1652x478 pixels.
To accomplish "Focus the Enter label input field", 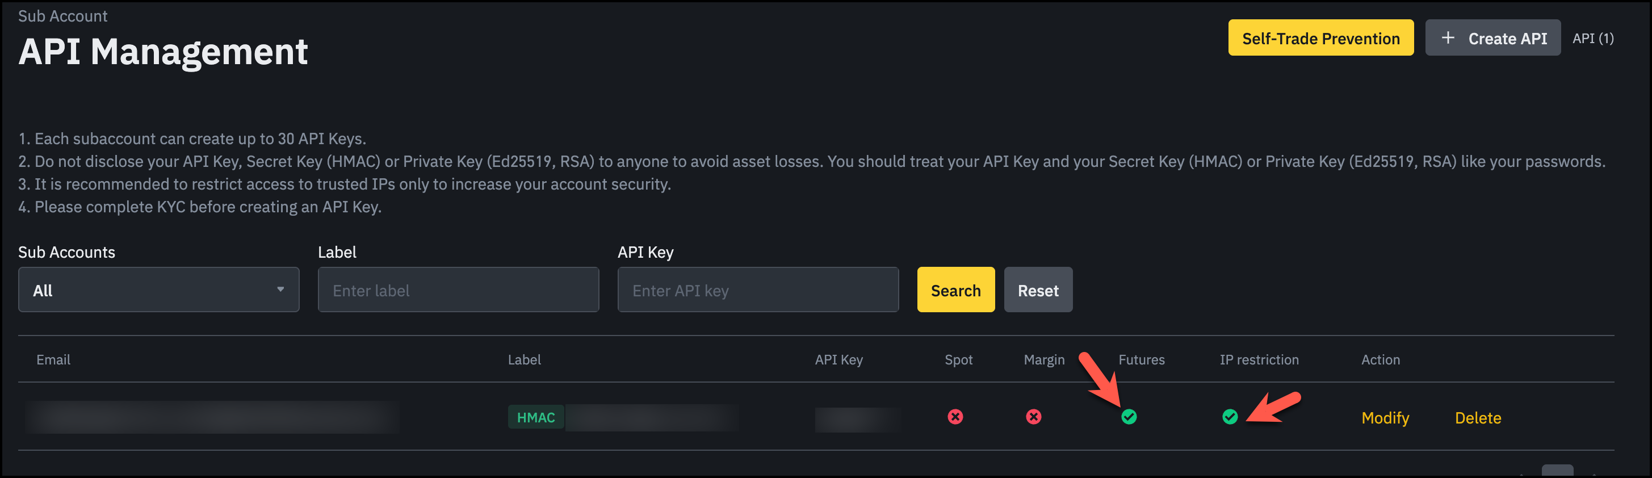I will coord(458,290).
